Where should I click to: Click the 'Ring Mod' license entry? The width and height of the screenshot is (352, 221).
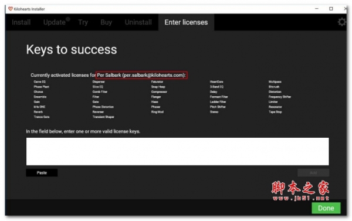pos(157,112)
